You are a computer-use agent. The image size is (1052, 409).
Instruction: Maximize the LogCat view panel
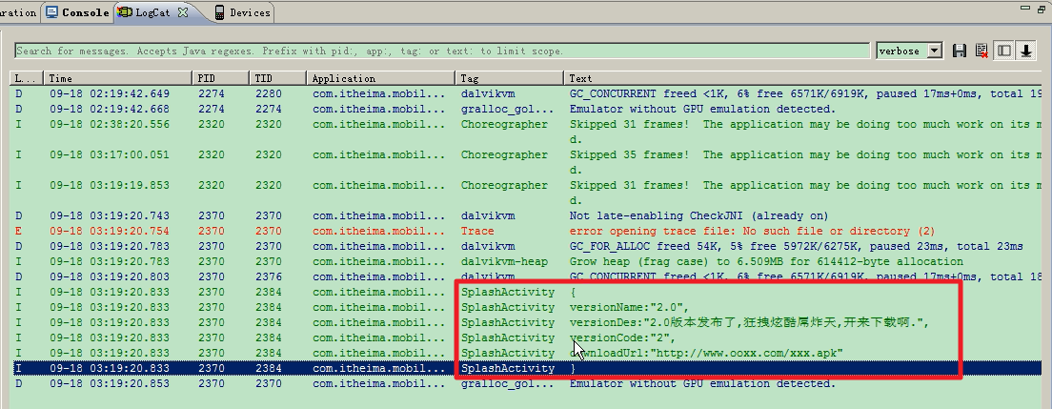[x=1042, y=8]
